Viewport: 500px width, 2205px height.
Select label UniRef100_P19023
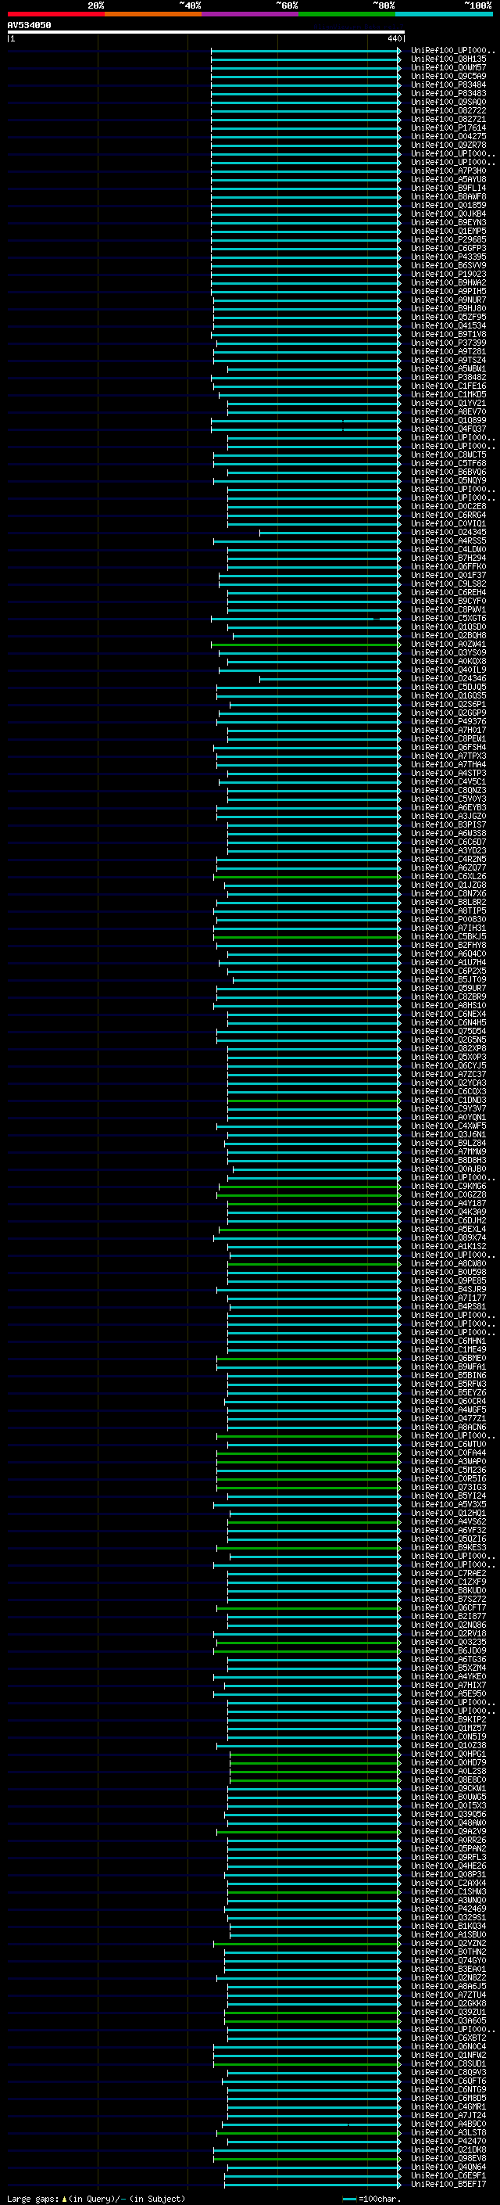pos(448,274)
